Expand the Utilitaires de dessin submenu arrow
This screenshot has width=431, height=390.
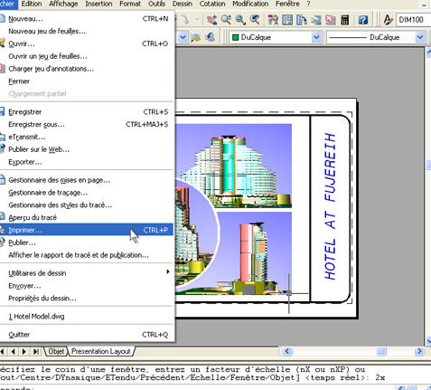click(168, 271)
